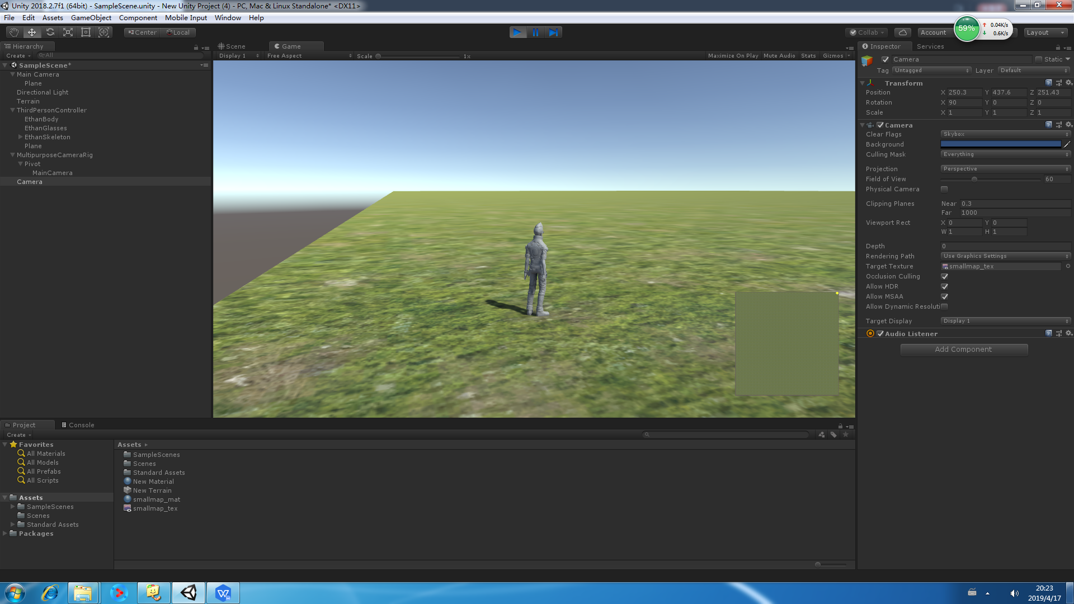1074x604 pixels.
Task: Open the Projection Perspective dropdown
Action: [x=1006, y=169]
